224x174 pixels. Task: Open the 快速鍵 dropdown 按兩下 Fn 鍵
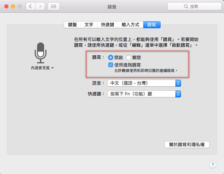click(x=144, y=94)
